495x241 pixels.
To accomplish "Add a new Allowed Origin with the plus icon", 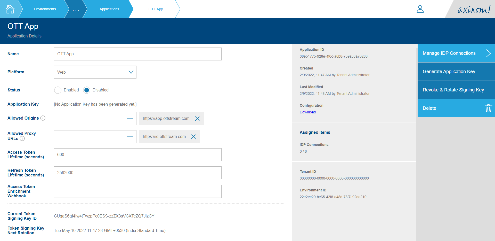I will [x=130, y=118].
